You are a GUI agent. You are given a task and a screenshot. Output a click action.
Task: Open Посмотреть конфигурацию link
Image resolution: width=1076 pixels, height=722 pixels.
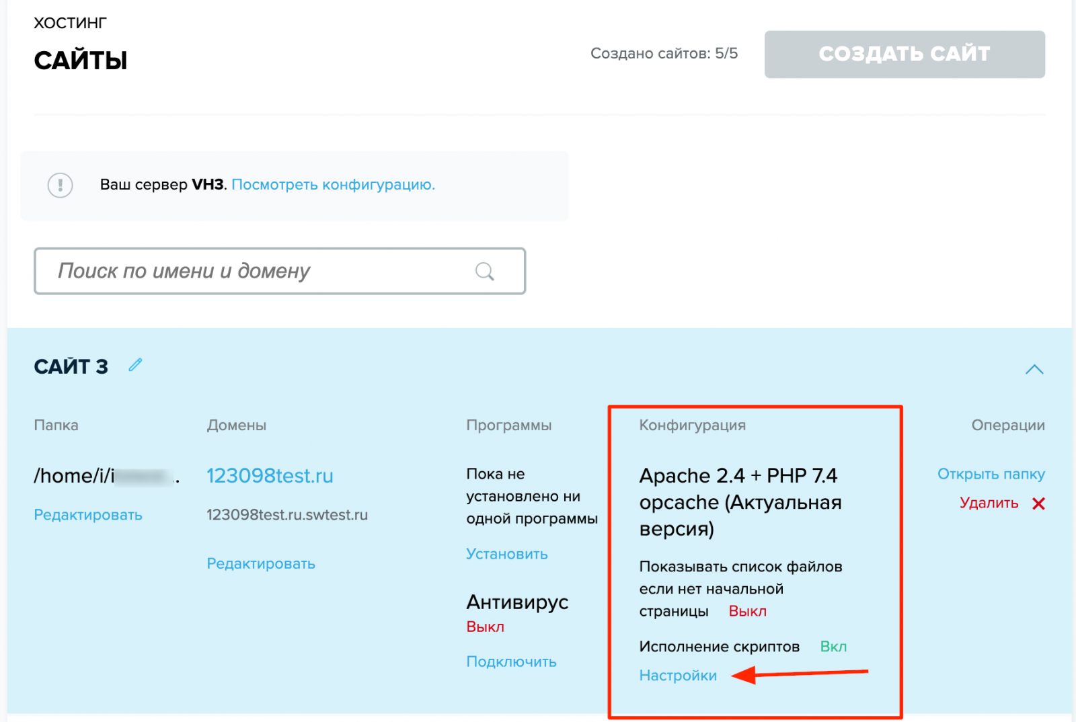click(x=334, y=184)
